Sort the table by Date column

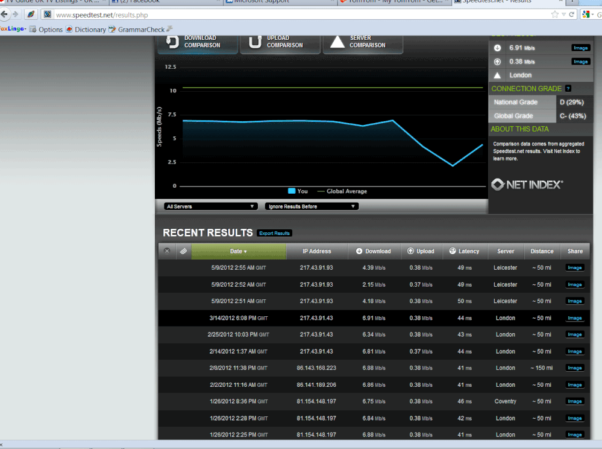[x=239, y=251]
